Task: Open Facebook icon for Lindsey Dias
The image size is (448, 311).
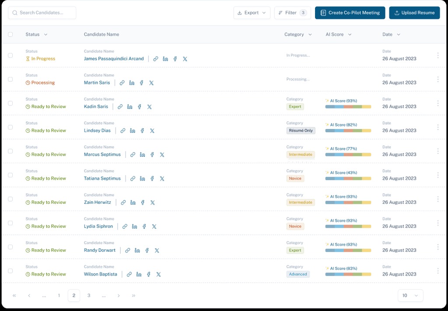Action: (142, 131)
